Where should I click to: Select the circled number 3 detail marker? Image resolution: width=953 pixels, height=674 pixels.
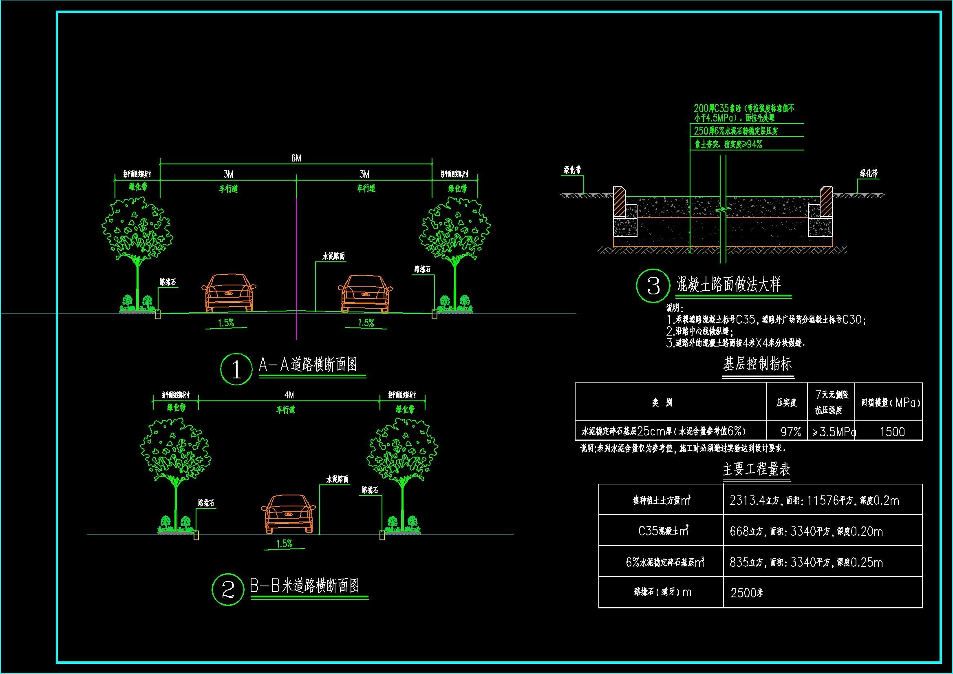653,286
